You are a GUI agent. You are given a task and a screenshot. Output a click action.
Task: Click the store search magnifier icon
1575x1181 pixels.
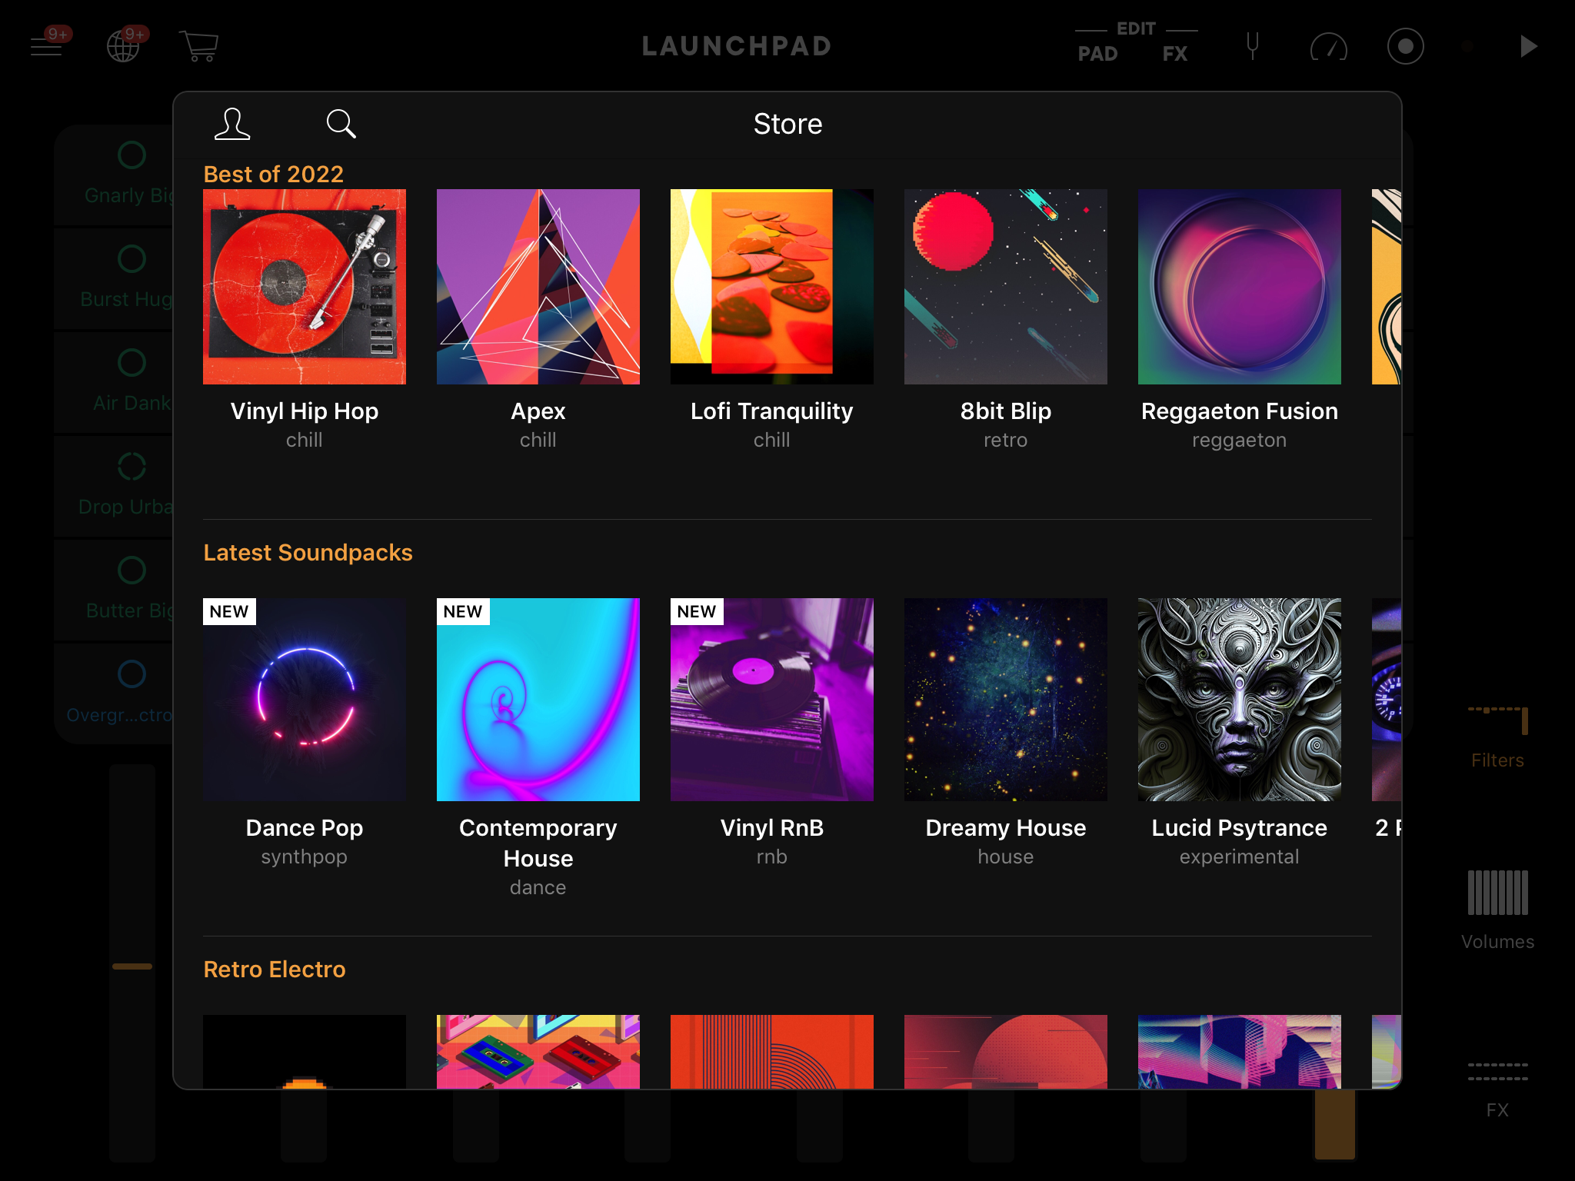pos(341,124)
